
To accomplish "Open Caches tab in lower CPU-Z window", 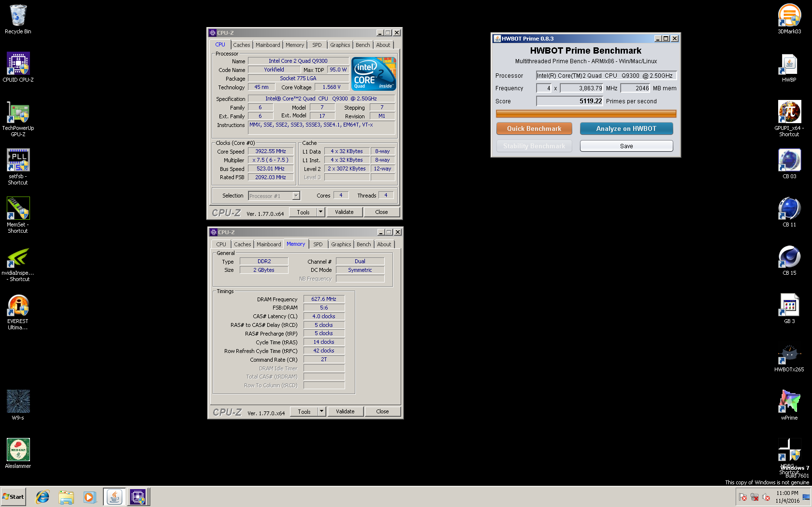I will click(243, 244).
